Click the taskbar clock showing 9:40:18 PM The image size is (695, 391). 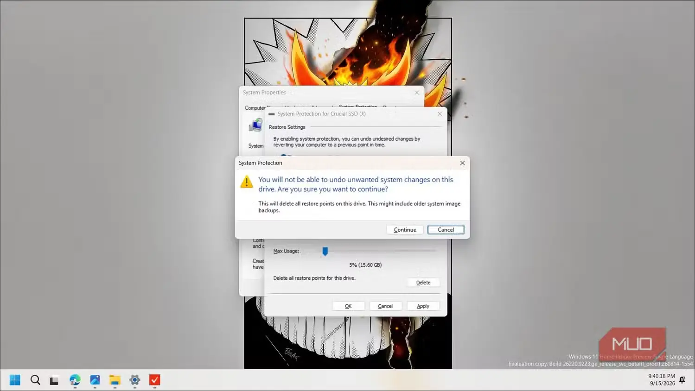click(662, 376)
